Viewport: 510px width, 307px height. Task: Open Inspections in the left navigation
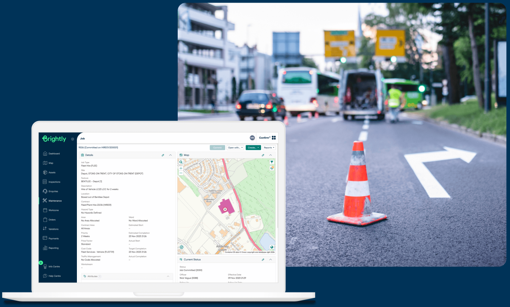pos(54,182)
